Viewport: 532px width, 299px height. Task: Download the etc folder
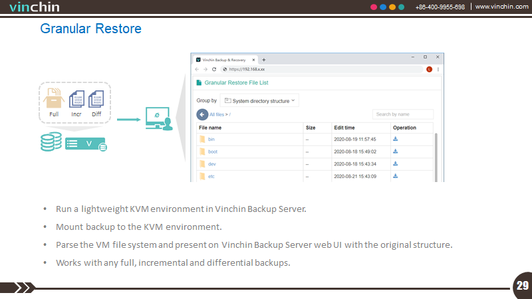395,176
